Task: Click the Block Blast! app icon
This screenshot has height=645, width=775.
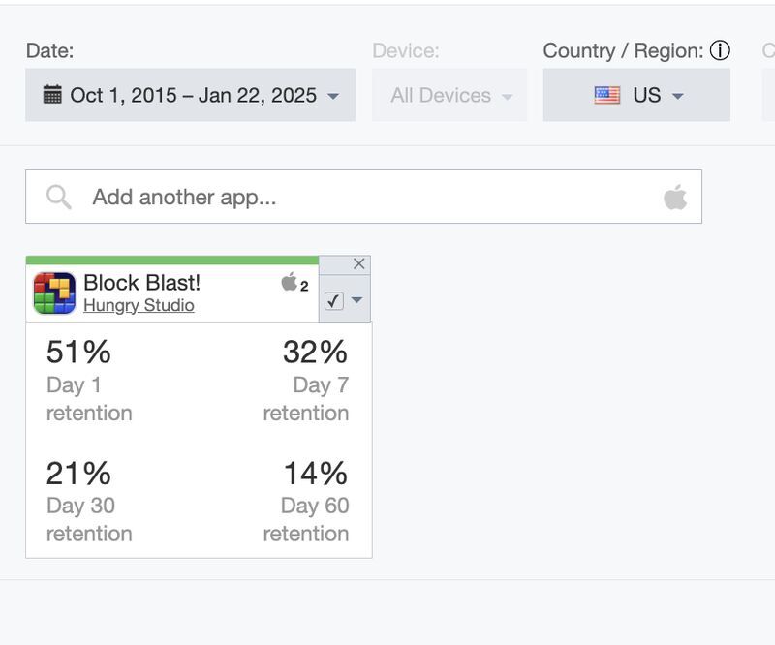Action: pyautogui.click(x=54, y=292)
